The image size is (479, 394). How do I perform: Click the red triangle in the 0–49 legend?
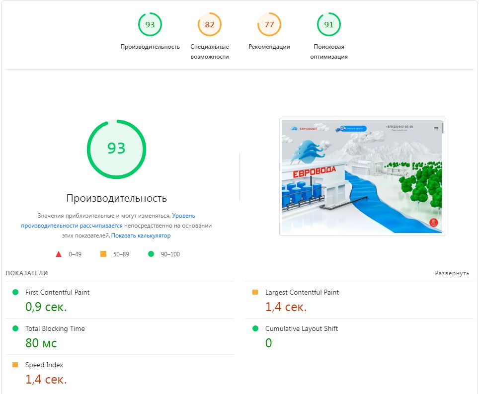pos(59,254)
